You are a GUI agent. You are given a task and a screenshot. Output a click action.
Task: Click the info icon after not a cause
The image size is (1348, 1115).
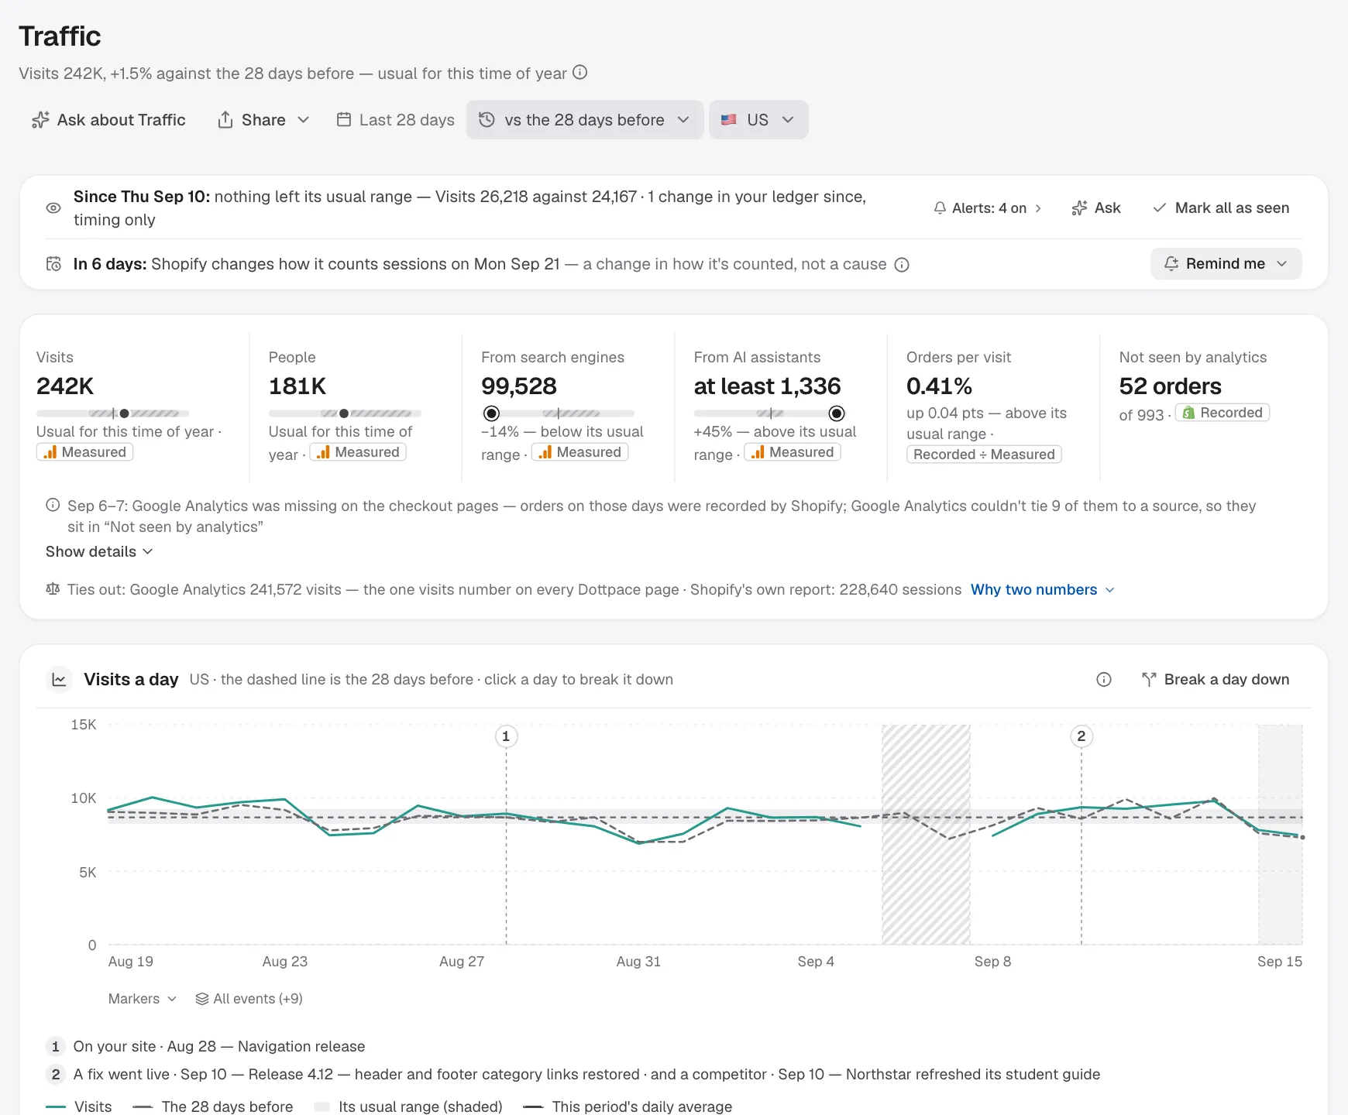pyautogui.click(x=902, y=265)
